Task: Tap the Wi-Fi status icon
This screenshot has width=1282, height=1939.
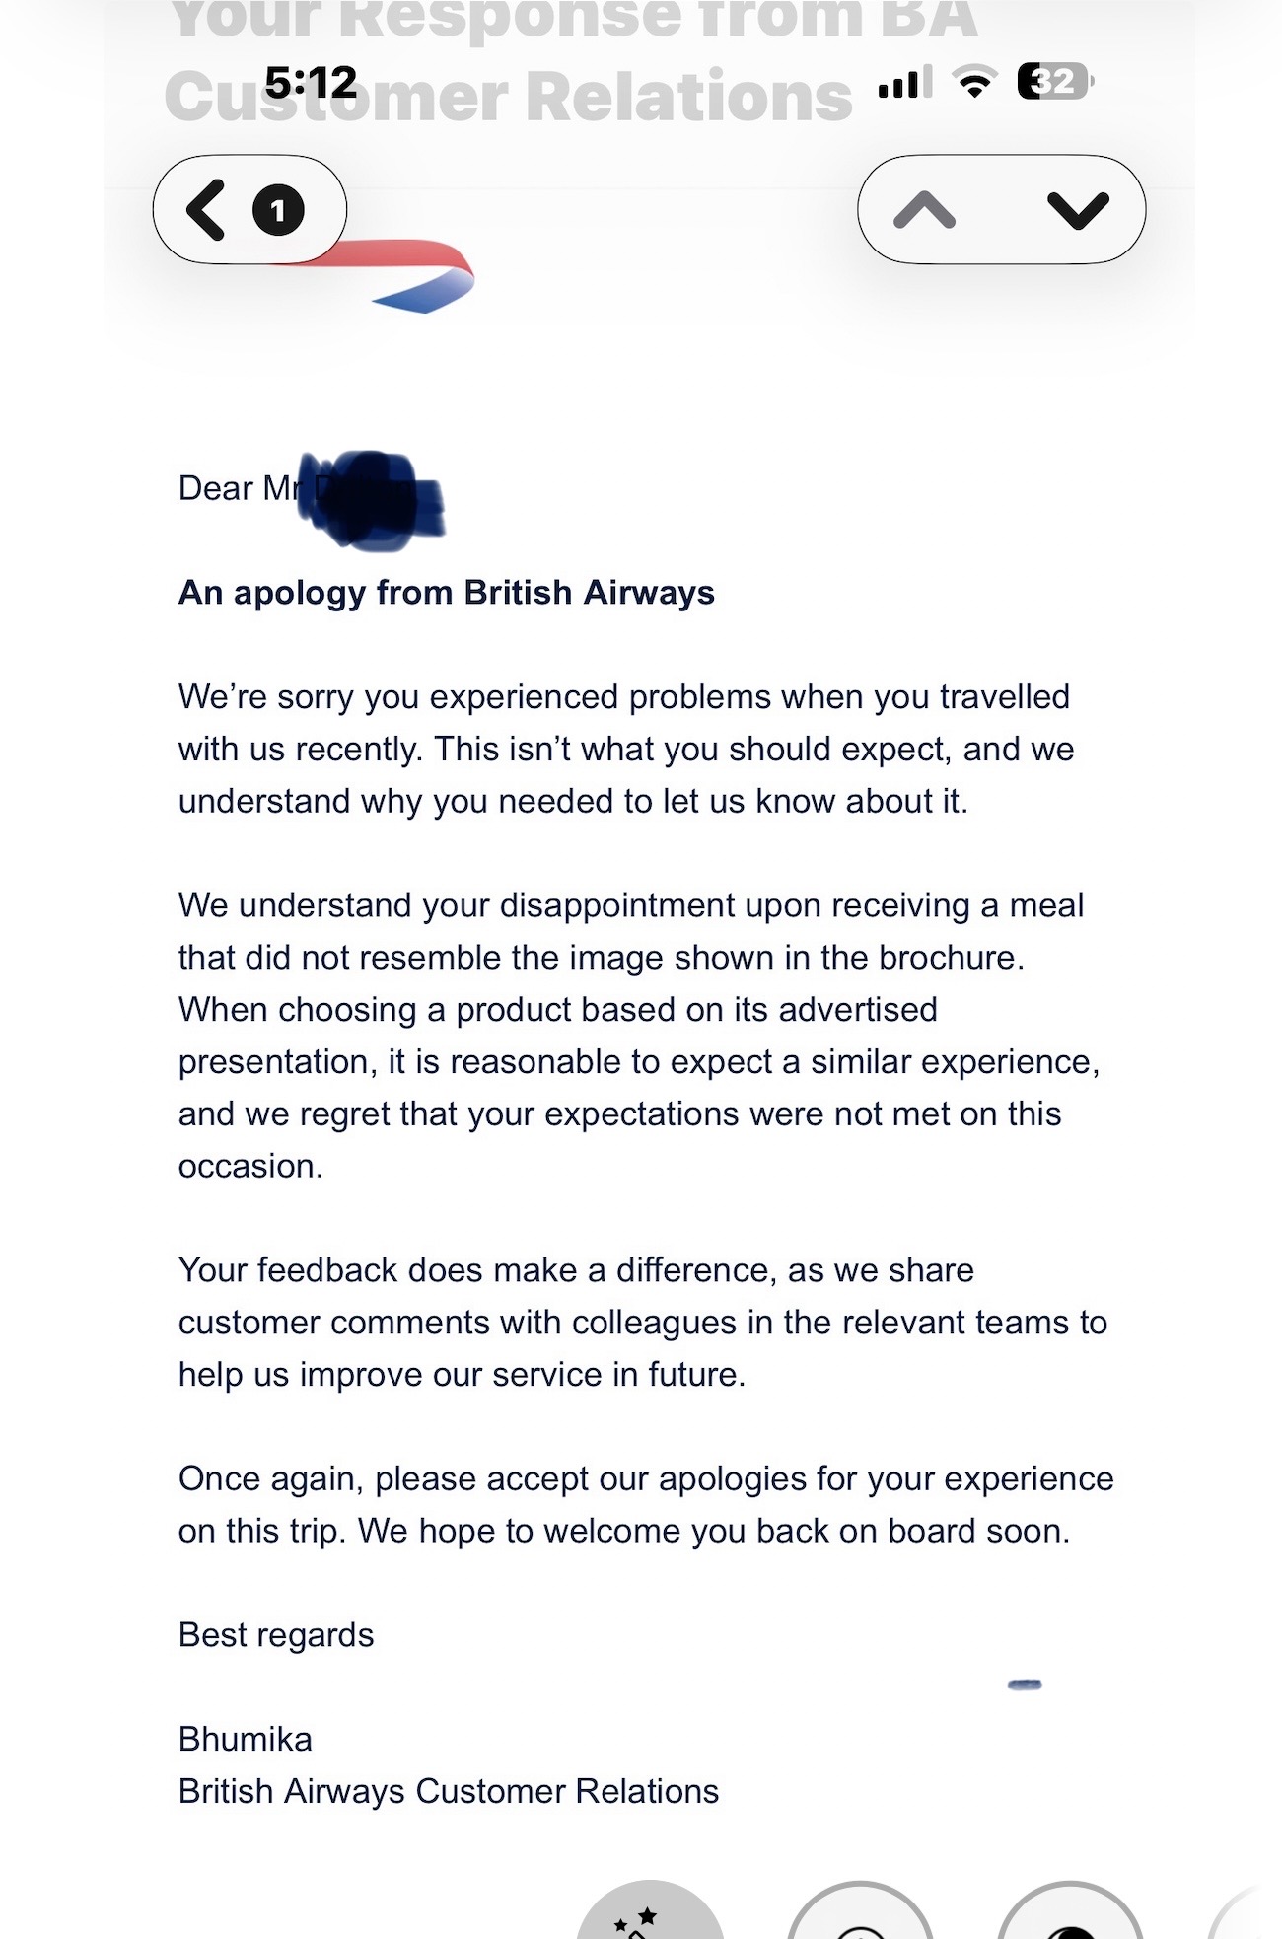Action: click(975, 83)
